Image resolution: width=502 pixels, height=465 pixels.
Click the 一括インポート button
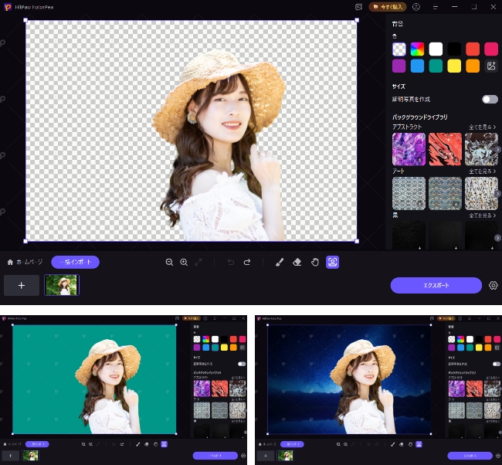click(x=75, y=263)
